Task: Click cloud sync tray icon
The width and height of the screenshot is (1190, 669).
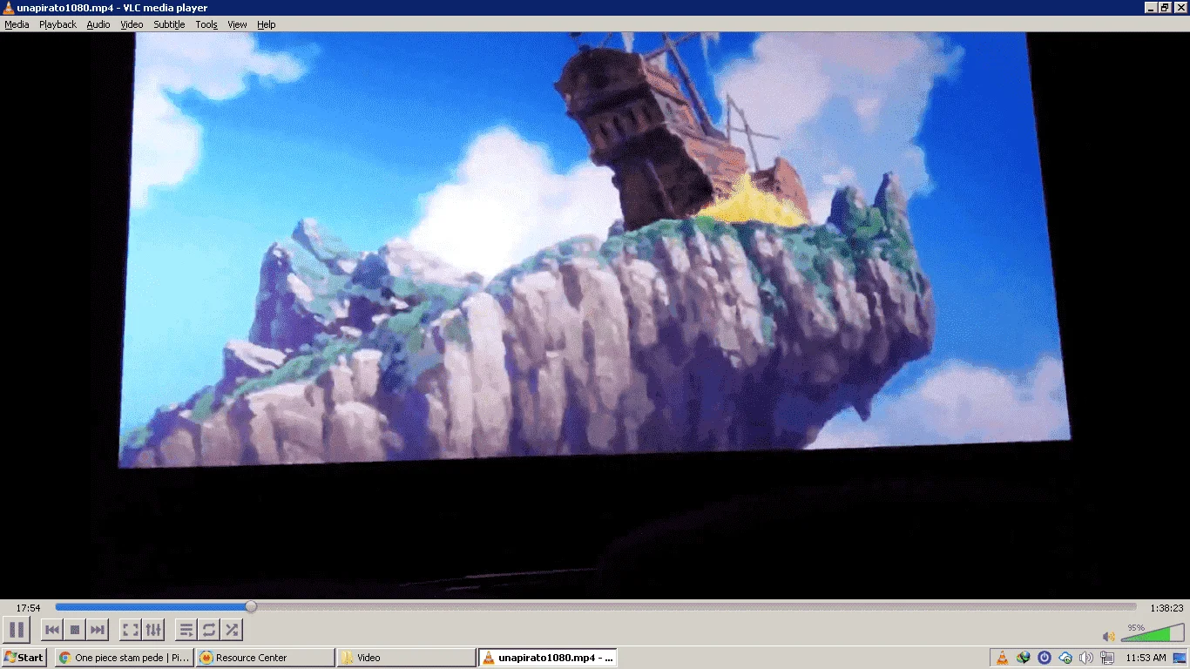Action: click(x=1065, y=658)
